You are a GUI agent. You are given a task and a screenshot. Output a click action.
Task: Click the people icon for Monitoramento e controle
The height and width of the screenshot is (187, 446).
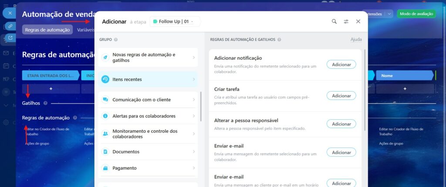[x=105, y=134]
